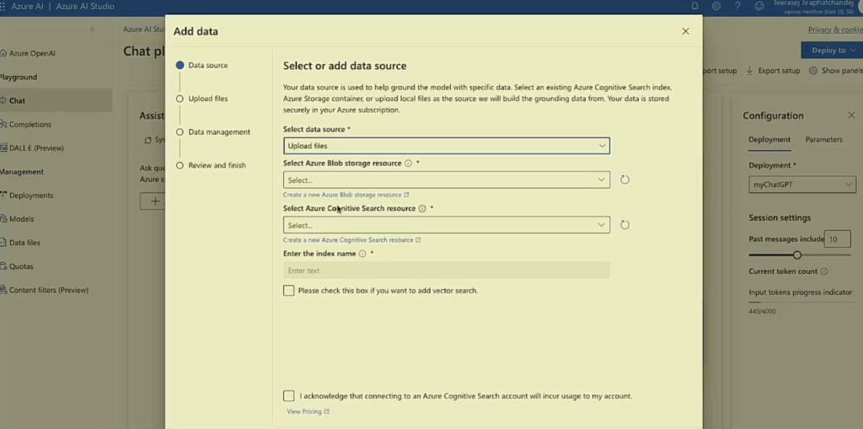Image resolution: width=863 pixels, height=429 pixels.
Task: Open the Privacy & cookies link
Action: tap(835, 29)
